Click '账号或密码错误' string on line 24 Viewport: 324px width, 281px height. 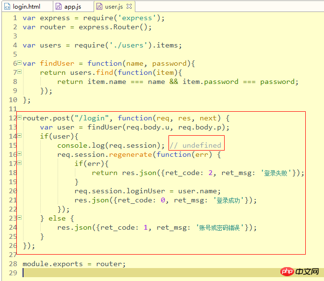point(219,227)
